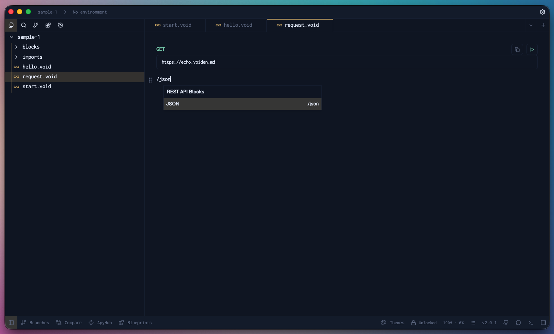554x334 pixels.
Task: Click the infinity icon on request.void tab
Action: (279, 25)
